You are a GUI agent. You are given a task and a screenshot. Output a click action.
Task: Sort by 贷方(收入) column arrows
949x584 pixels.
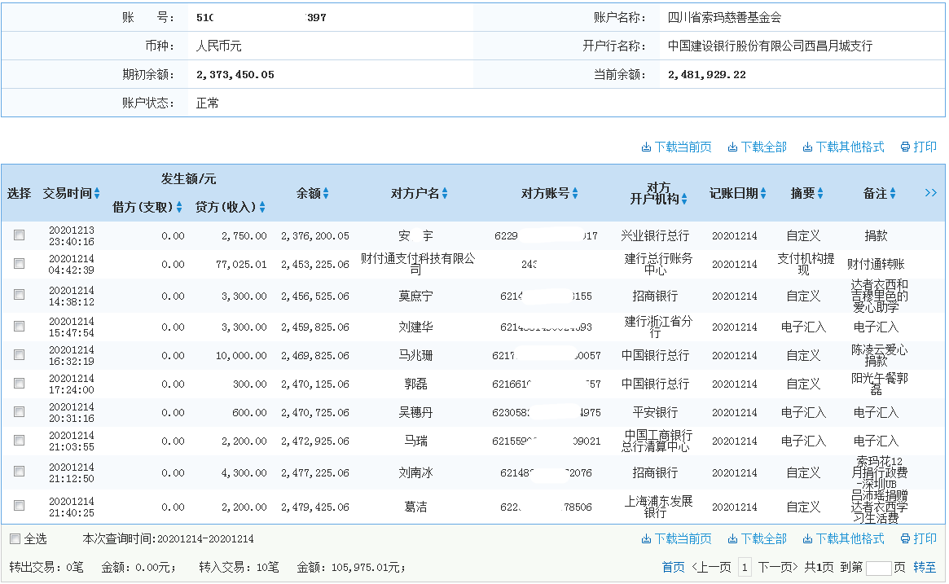pos(262,208)
